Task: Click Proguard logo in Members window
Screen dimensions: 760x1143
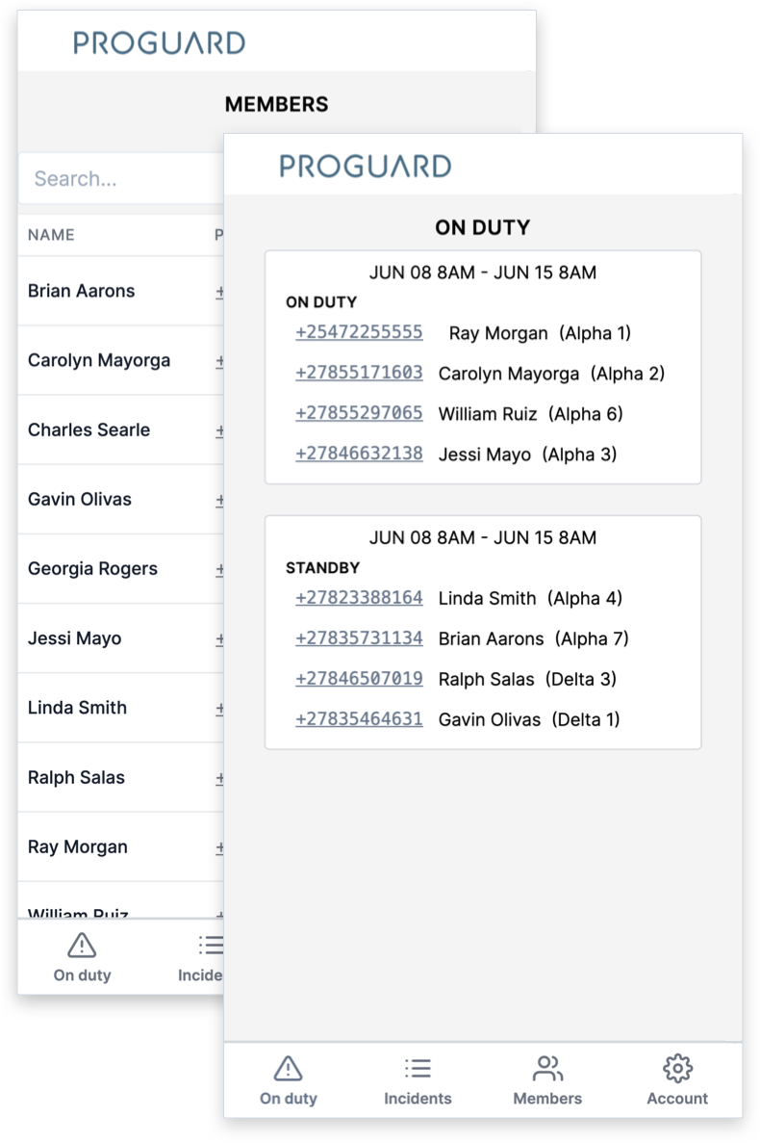Action: [x=160, y=43]
